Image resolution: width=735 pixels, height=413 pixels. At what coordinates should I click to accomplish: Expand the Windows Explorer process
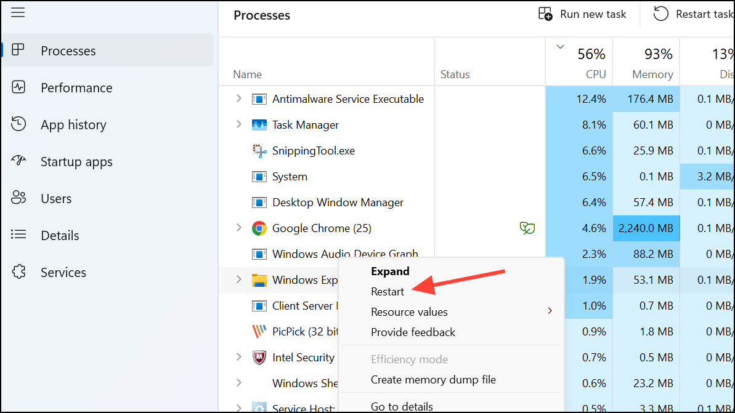[238, 279]
